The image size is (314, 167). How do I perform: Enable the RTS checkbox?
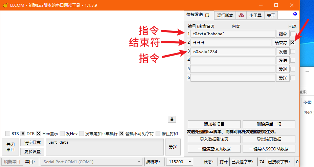[x=8, y=133]
